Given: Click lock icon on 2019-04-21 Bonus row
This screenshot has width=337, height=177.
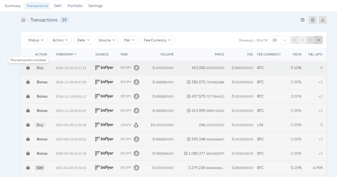Looking at the screenshot, I should [x=28, y=139].
